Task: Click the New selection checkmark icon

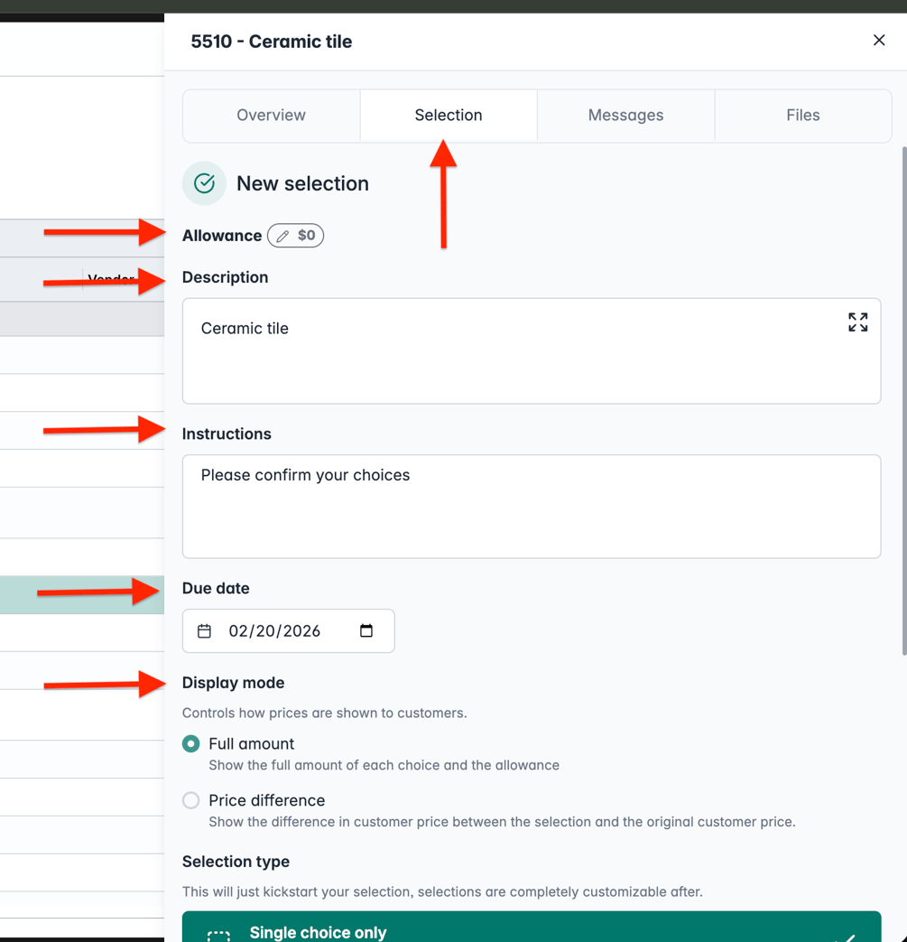Action: [x=204, y=183]
